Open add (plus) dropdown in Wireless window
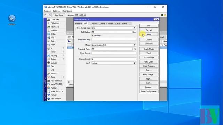Screen dimensions: 223x125 tap(70, 41)
